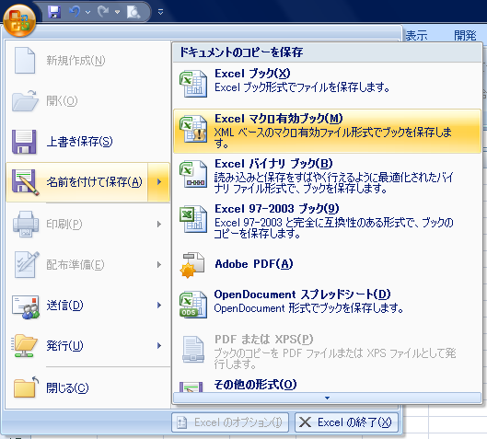Click the Excel の終了(X) button
Screen dimensions: 487x439
coord(346,422)
